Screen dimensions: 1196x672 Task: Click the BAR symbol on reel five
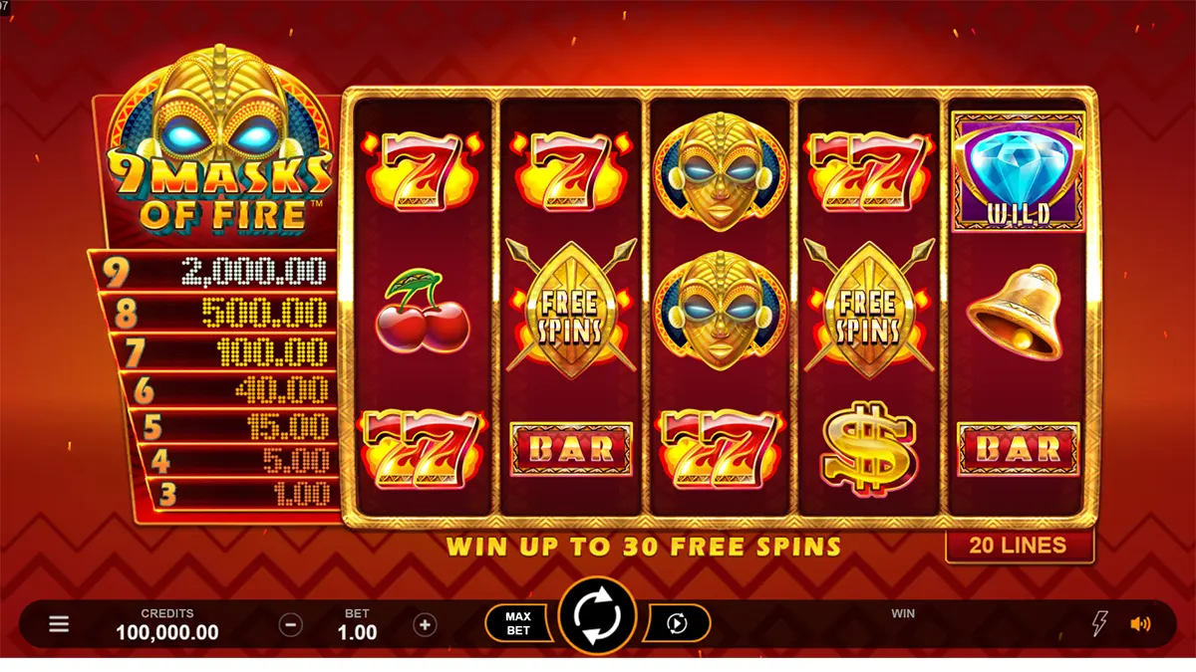click(1019, 449)
